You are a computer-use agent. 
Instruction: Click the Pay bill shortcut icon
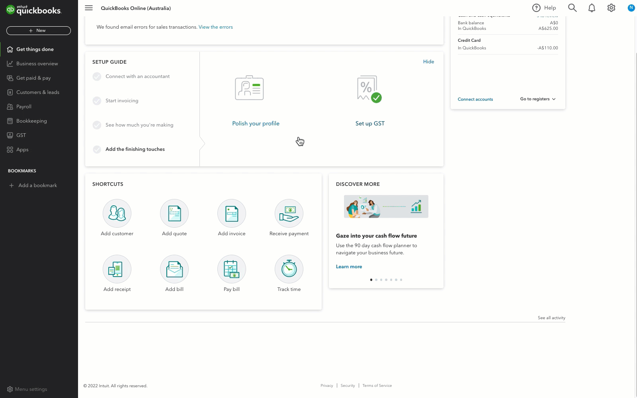(232, 269)
